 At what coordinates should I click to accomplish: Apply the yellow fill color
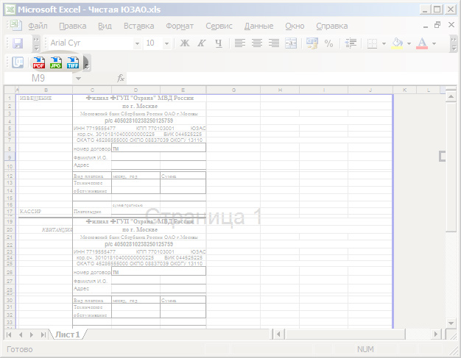pos(397,43)
